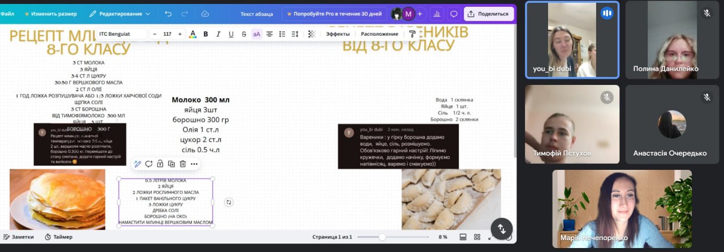
Task: Click the zoom slider in bottom bar
Action: 382,237
